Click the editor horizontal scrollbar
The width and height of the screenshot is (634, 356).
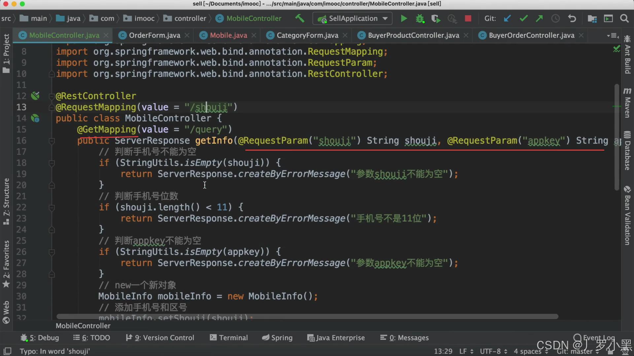coord(307,316)
